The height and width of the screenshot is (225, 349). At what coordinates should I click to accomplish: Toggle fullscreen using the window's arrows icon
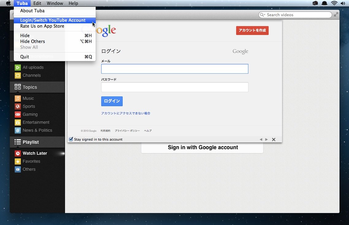(336, 14)
